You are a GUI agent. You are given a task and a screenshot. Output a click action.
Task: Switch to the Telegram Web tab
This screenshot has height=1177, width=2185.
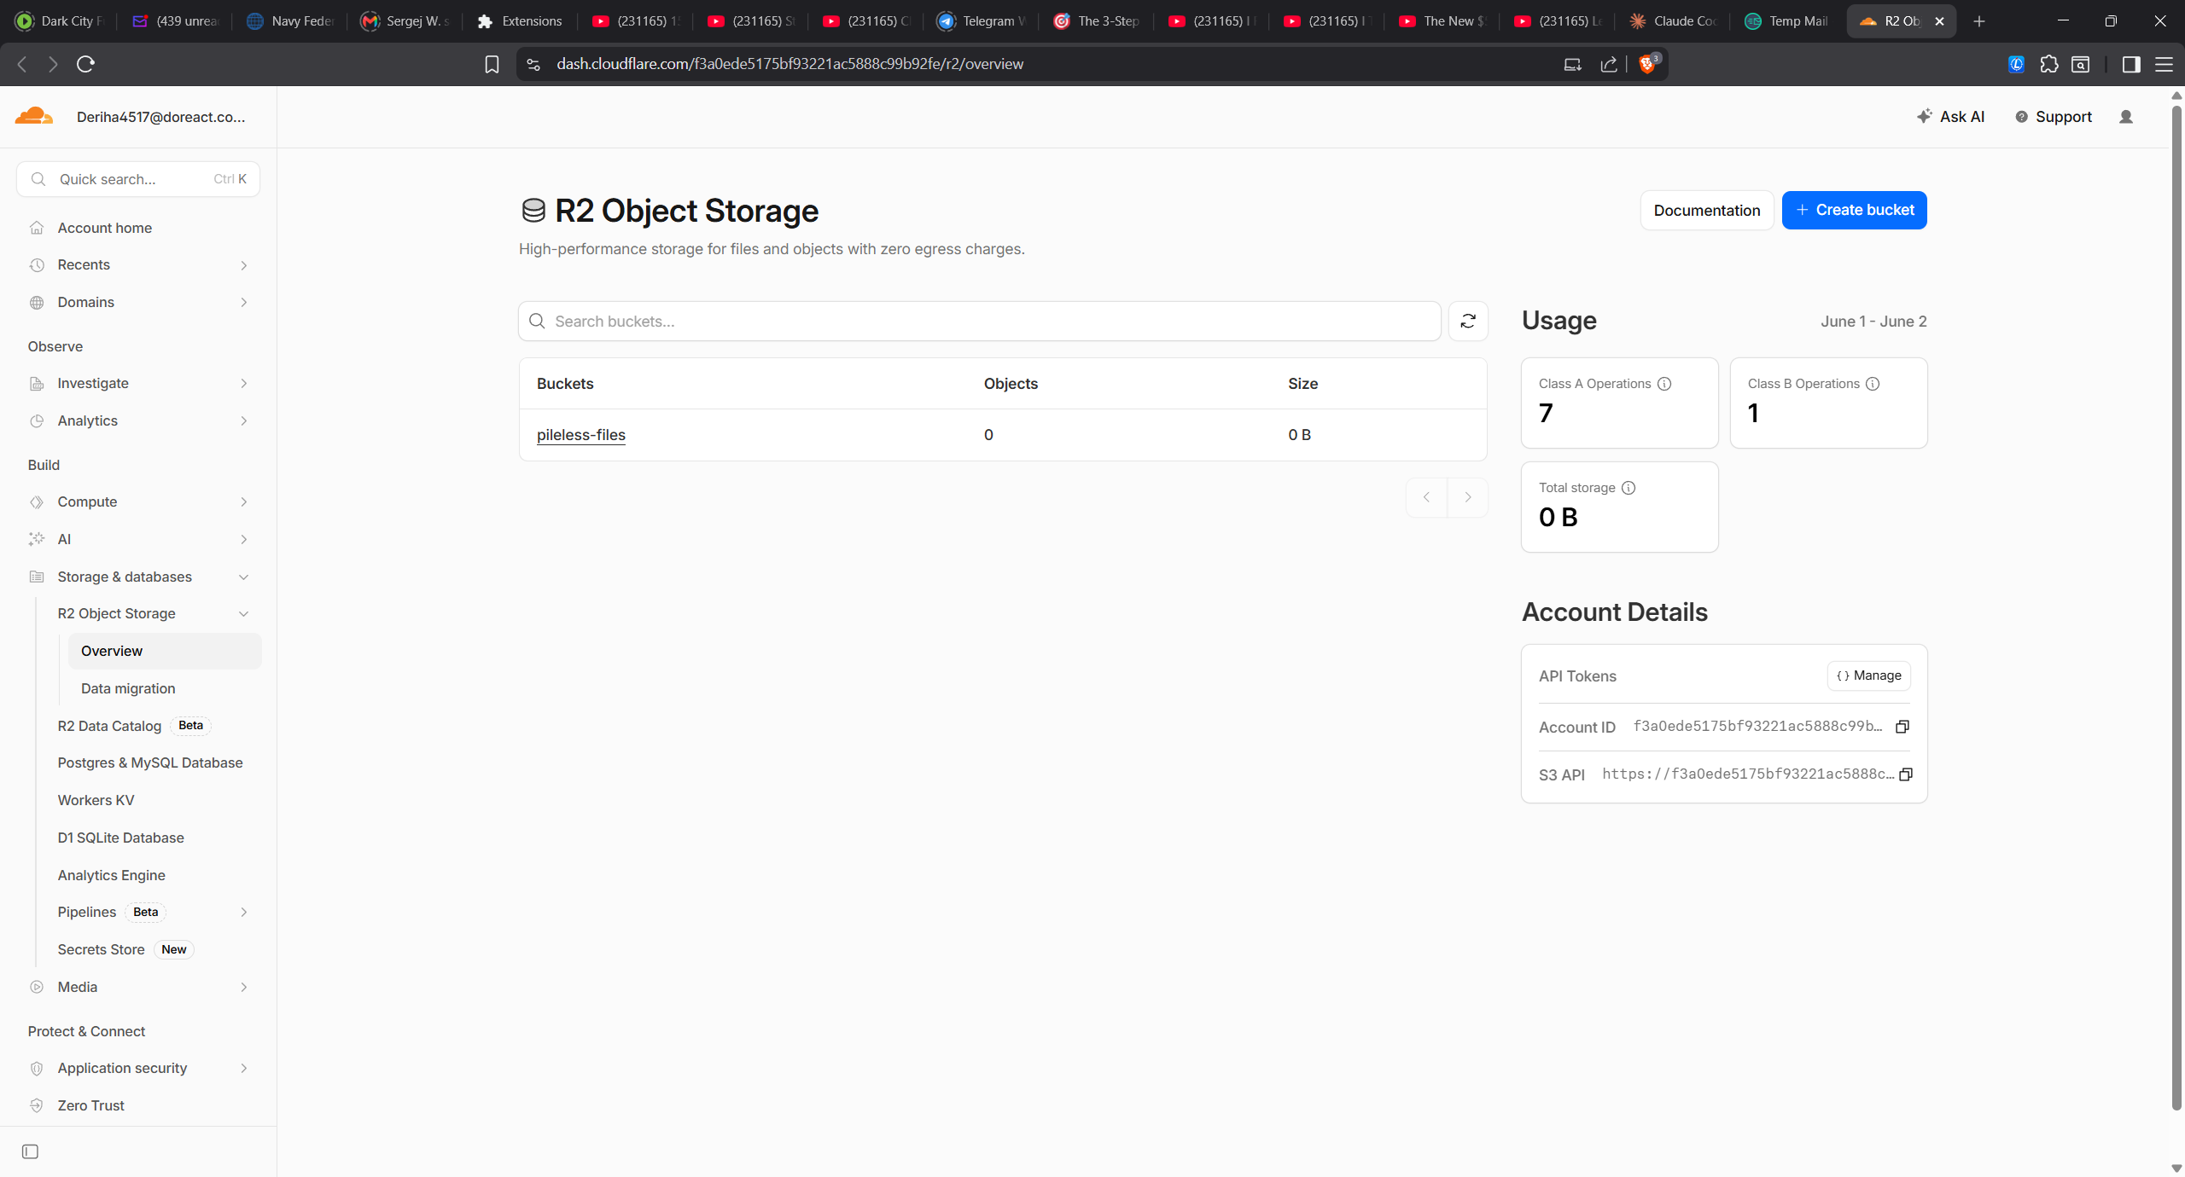tap(981, 21)
